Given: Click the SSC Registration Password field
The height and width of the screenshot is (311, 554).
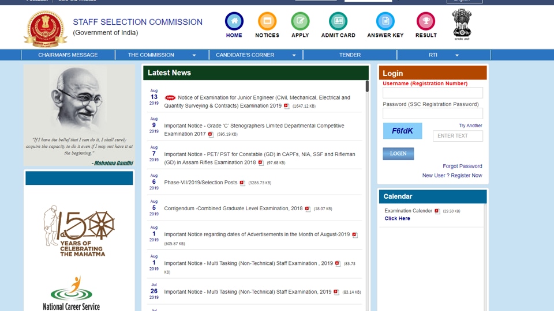Looking at the screenshot, I should (x=433, y=113).
